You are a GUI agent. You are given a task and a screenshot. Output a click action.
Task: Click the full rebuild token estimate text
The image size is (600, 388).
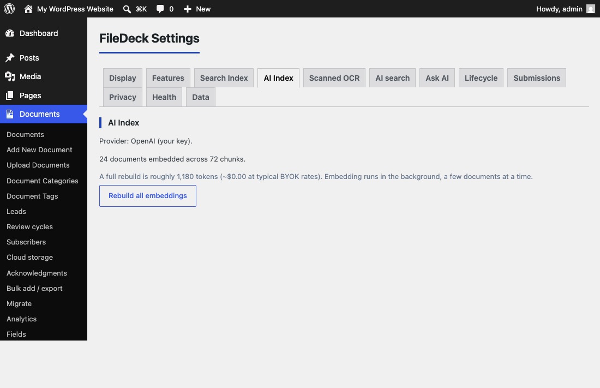pos(316,177)
